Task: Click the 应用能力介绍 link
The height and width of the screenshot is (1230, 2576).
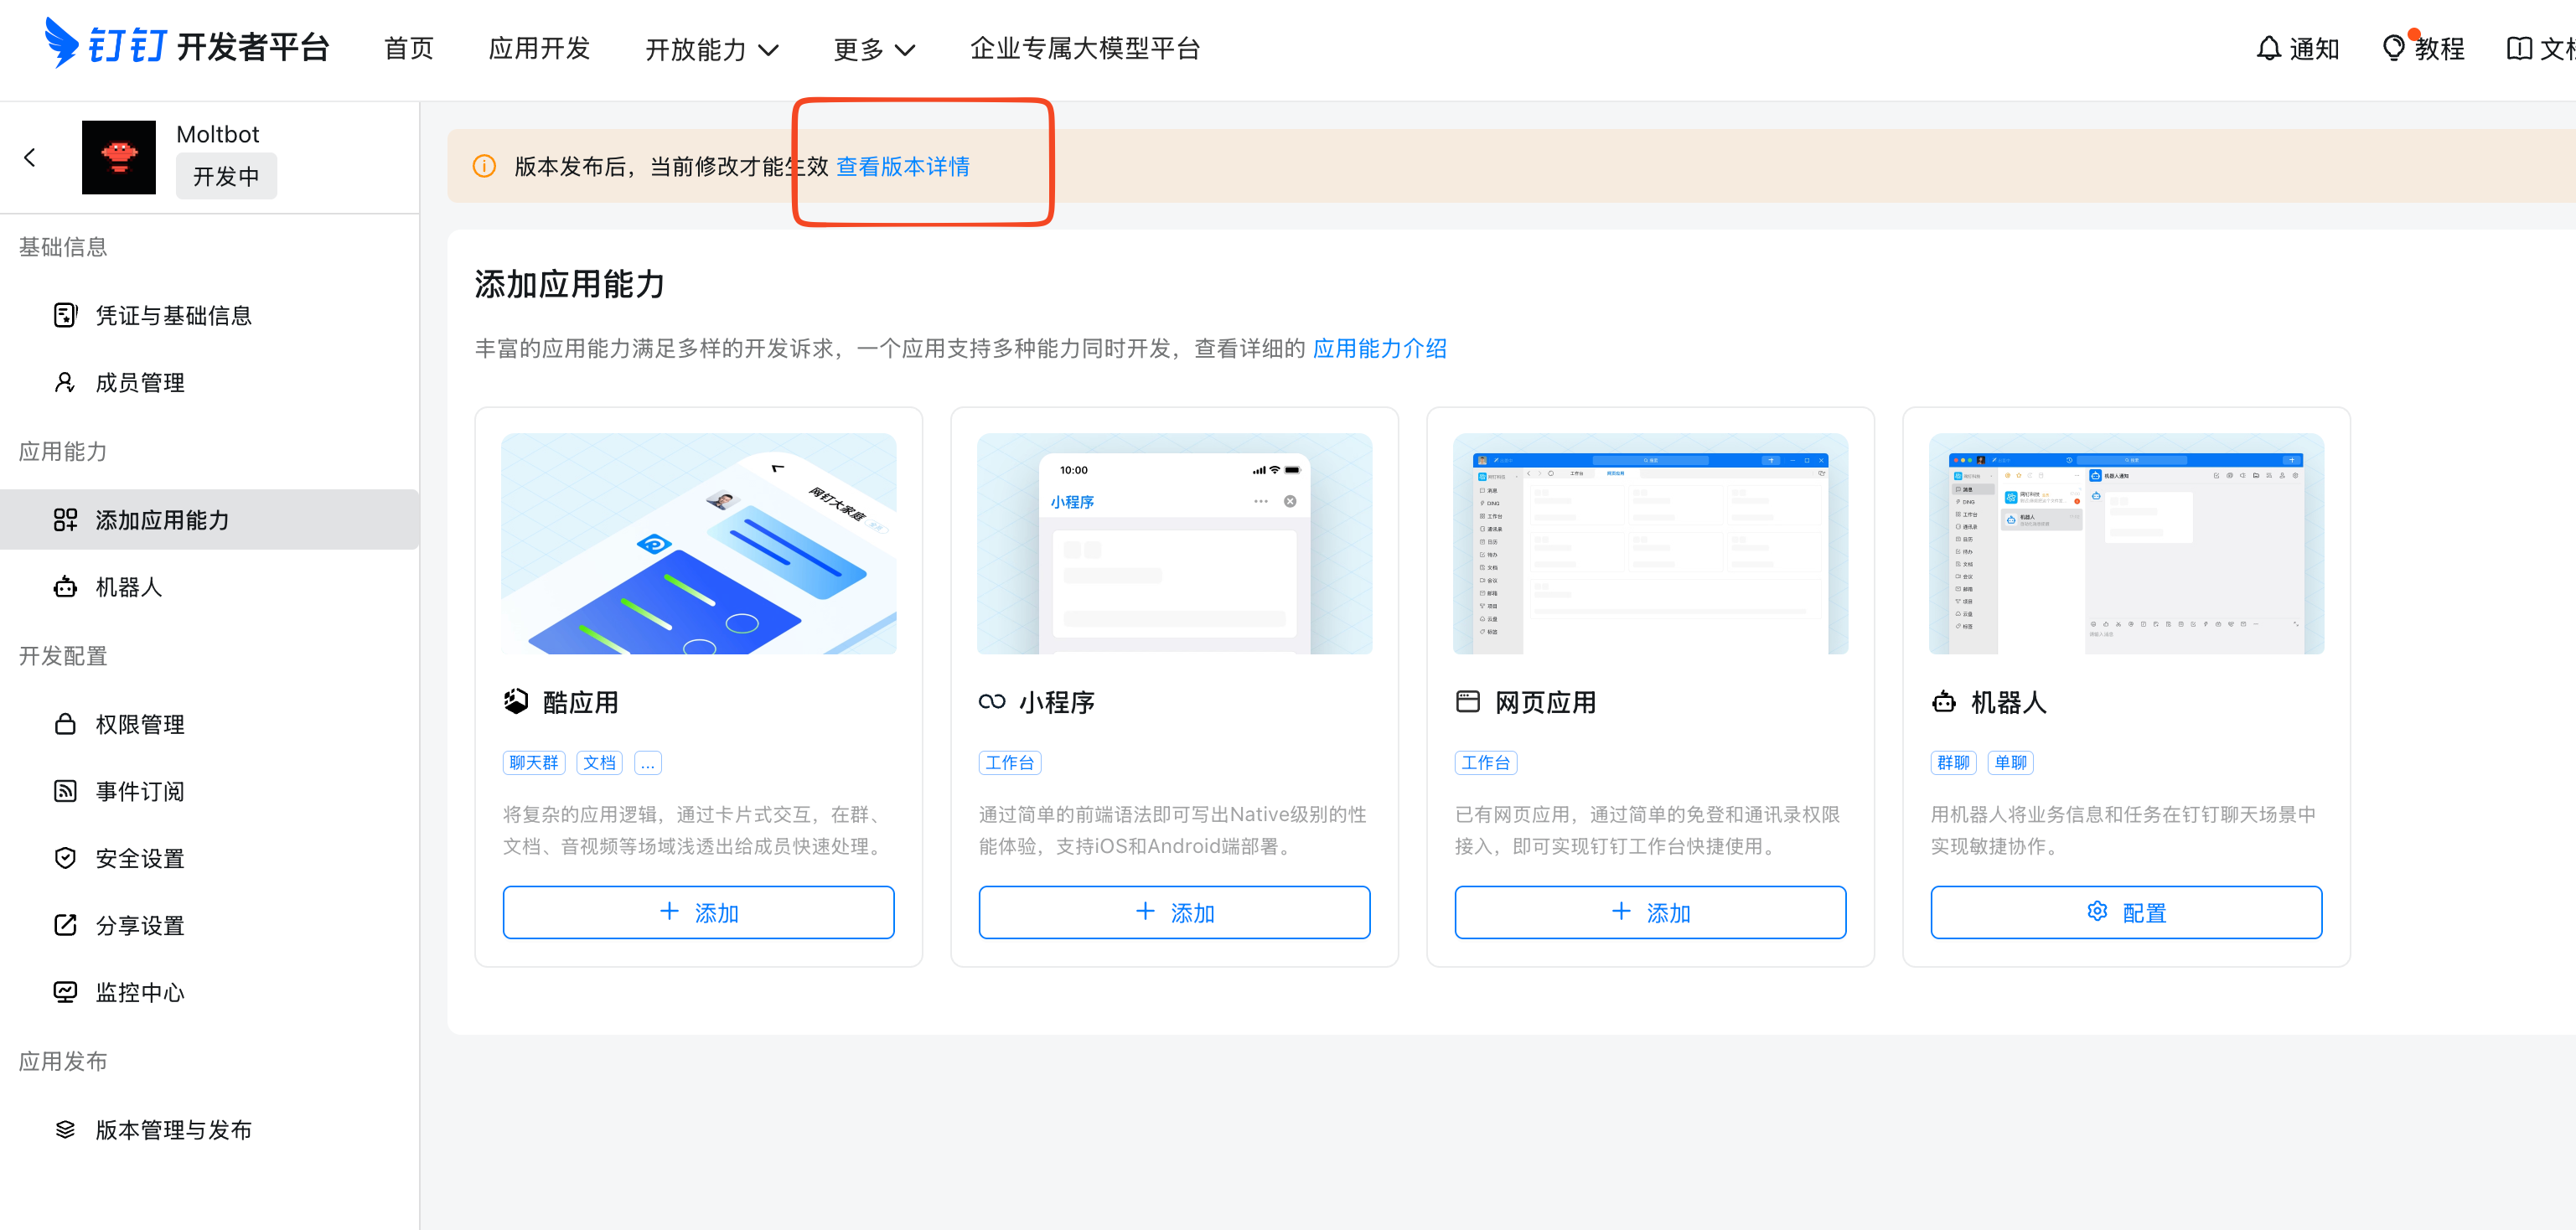Action: tap(1380, 349)
